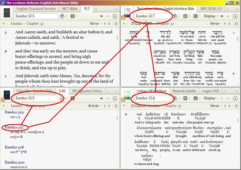Open Display dropdown in LXX Interlinear panel

coord(211,98)
